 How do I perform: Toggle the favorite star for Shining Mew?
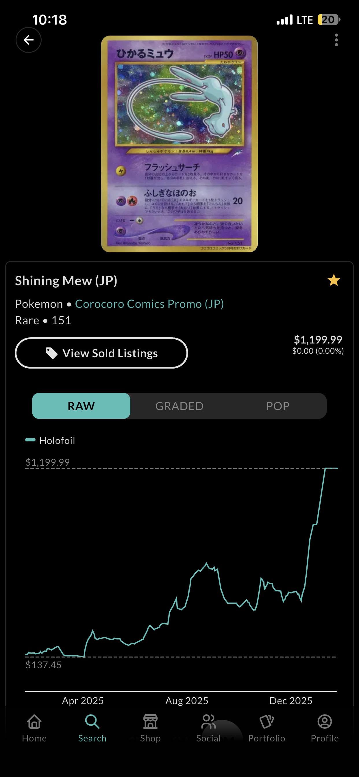point(334,280)
